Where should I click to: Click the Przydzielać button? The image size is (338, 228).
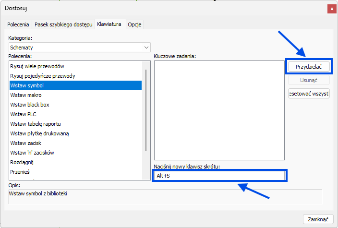point(308,66)
